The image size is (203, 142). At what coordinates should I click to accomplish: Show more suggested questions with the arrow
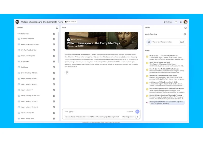138,117
